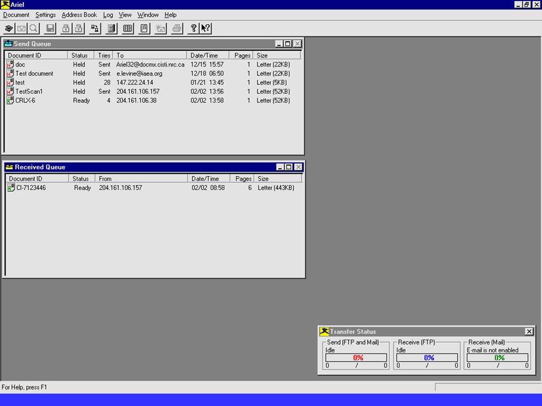Click the sparkle envelope toolbar icon

(160, 28)
